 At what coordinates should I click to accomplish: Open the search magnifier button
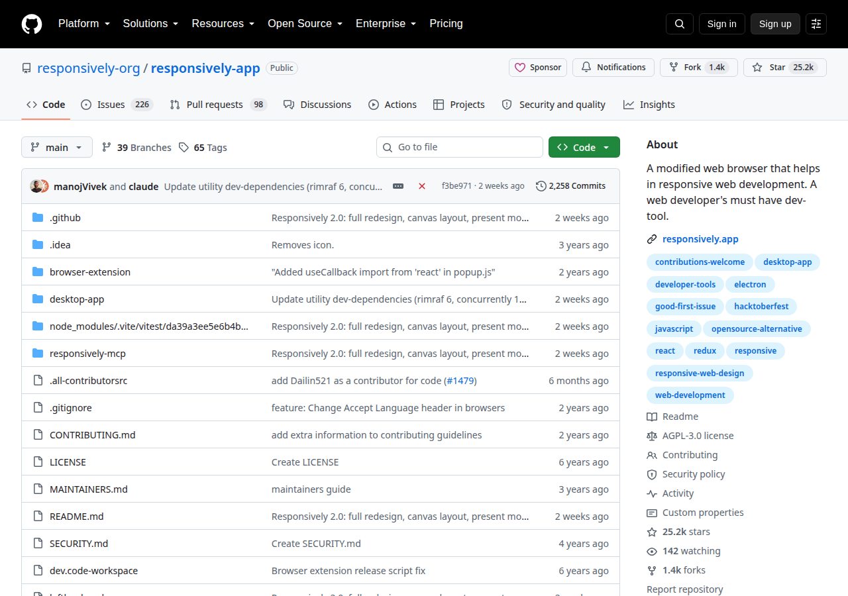coord(680,24)
